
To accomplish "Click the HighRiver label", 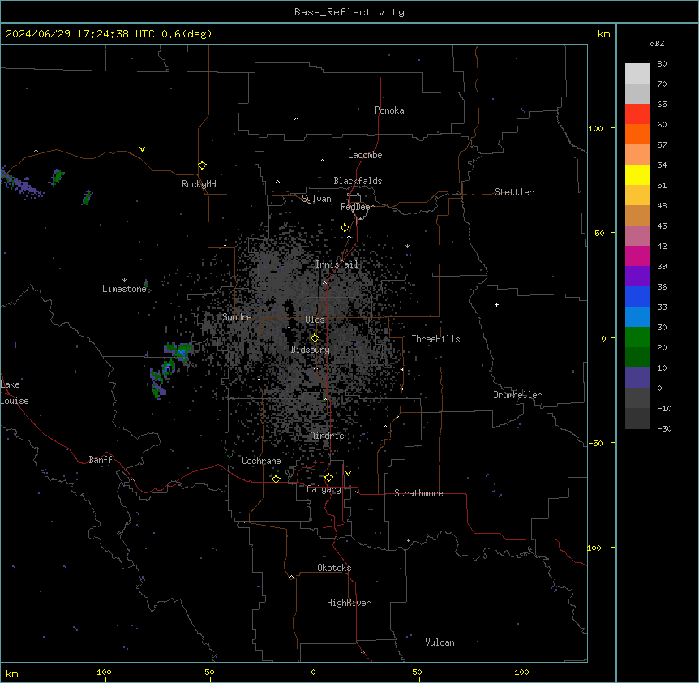I will [349, 603].
